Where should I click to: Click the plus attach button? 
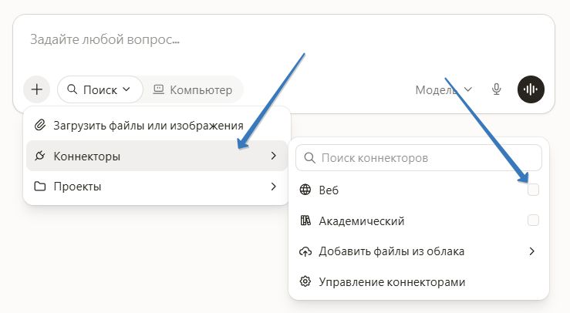tap(37, 89)
